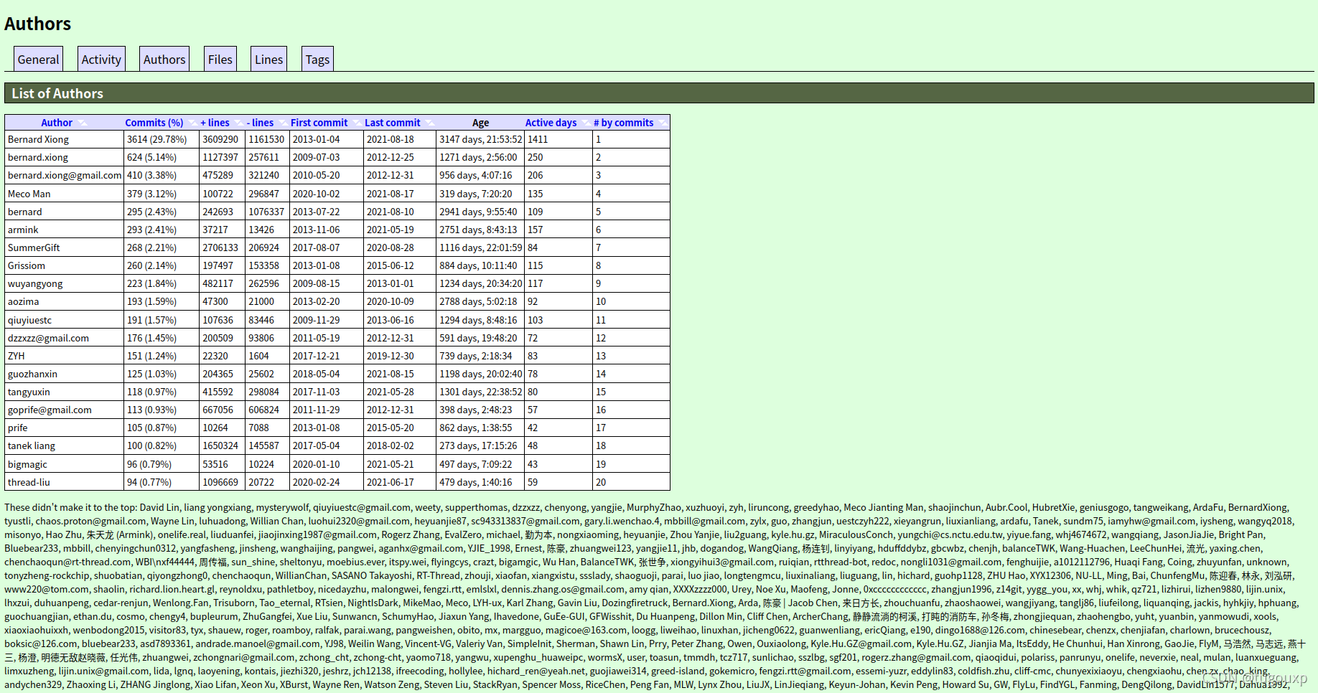Screen dimensions: 1318x693
Task: Sort by Commits (%) column header
Action: (154, 123)
